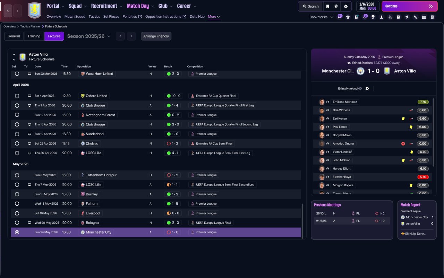Select the Bologna fixture radio button
This screenshot has height=278, width=444.
17,223
